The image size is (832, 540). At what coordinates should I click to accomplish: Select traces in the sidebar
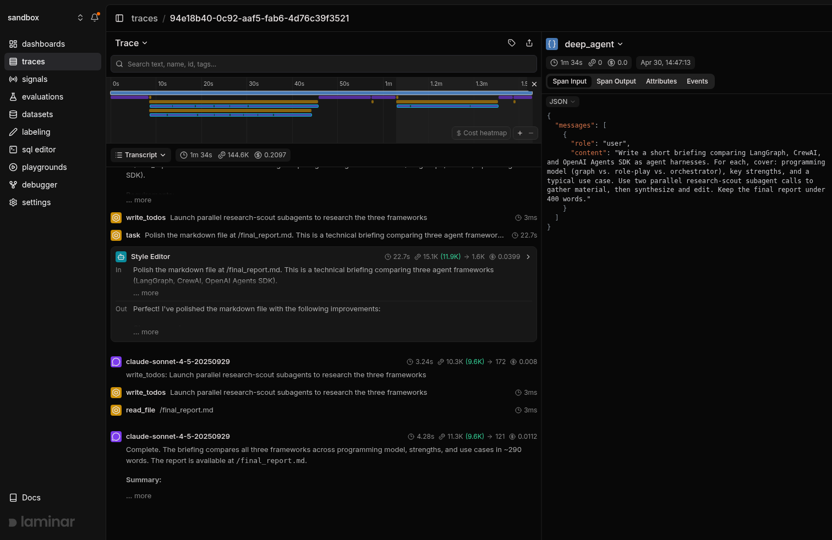(x=53, y=62)
